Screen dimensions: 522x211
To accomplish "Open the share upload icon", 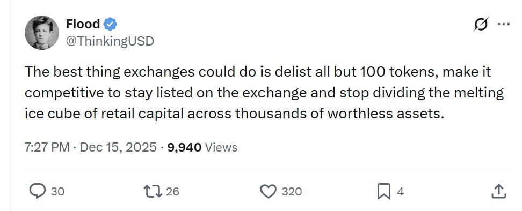I will 499,191.
